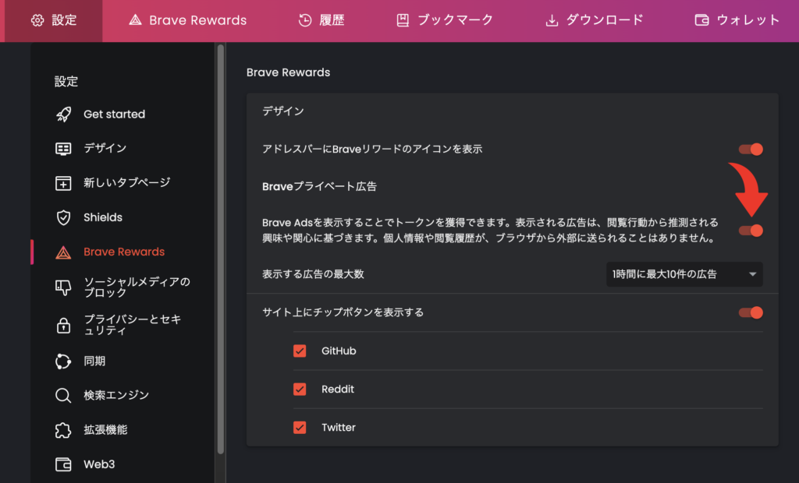Viewport: 799px width, 483px height.
Task: Select デザイン in the sidebar
Action: coord(105,149)
